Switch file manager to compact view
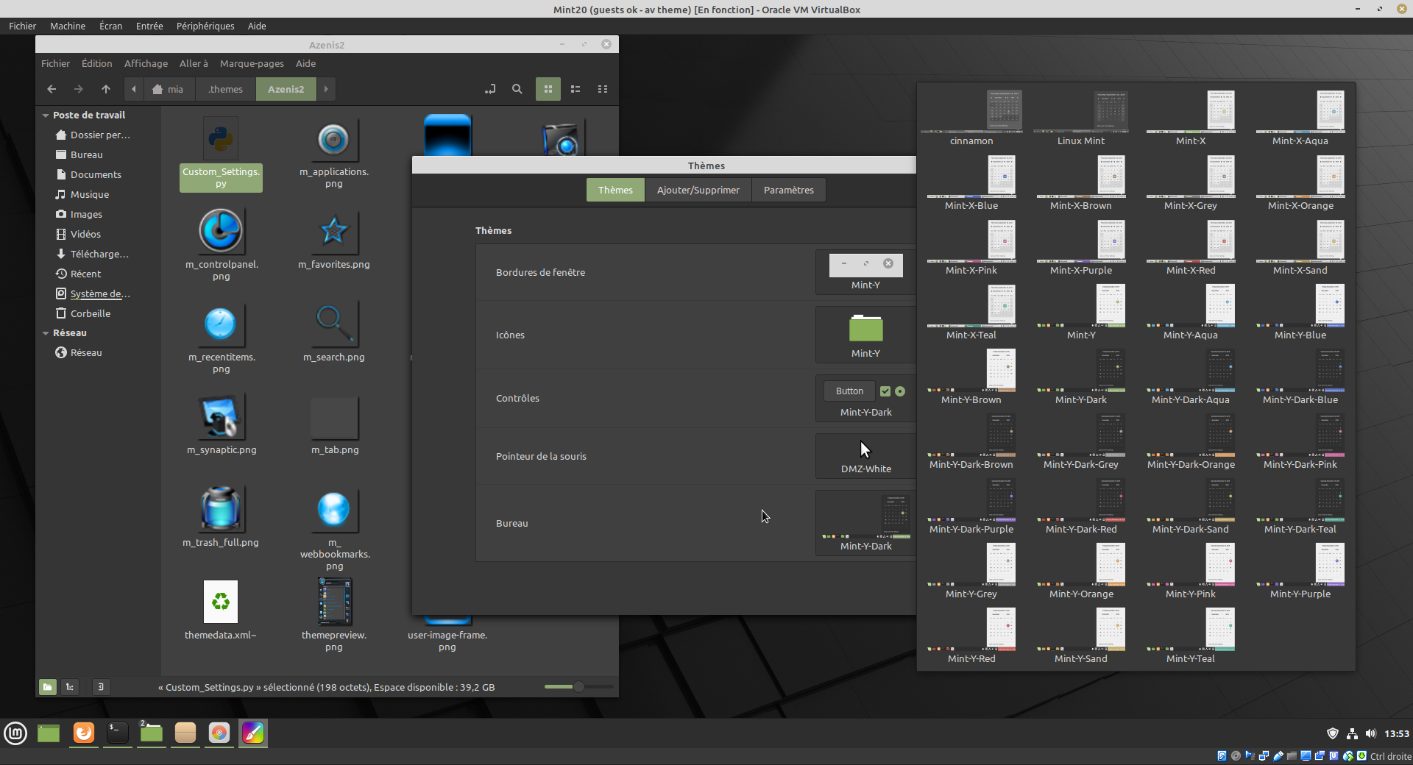 click(x=603, y=89)
